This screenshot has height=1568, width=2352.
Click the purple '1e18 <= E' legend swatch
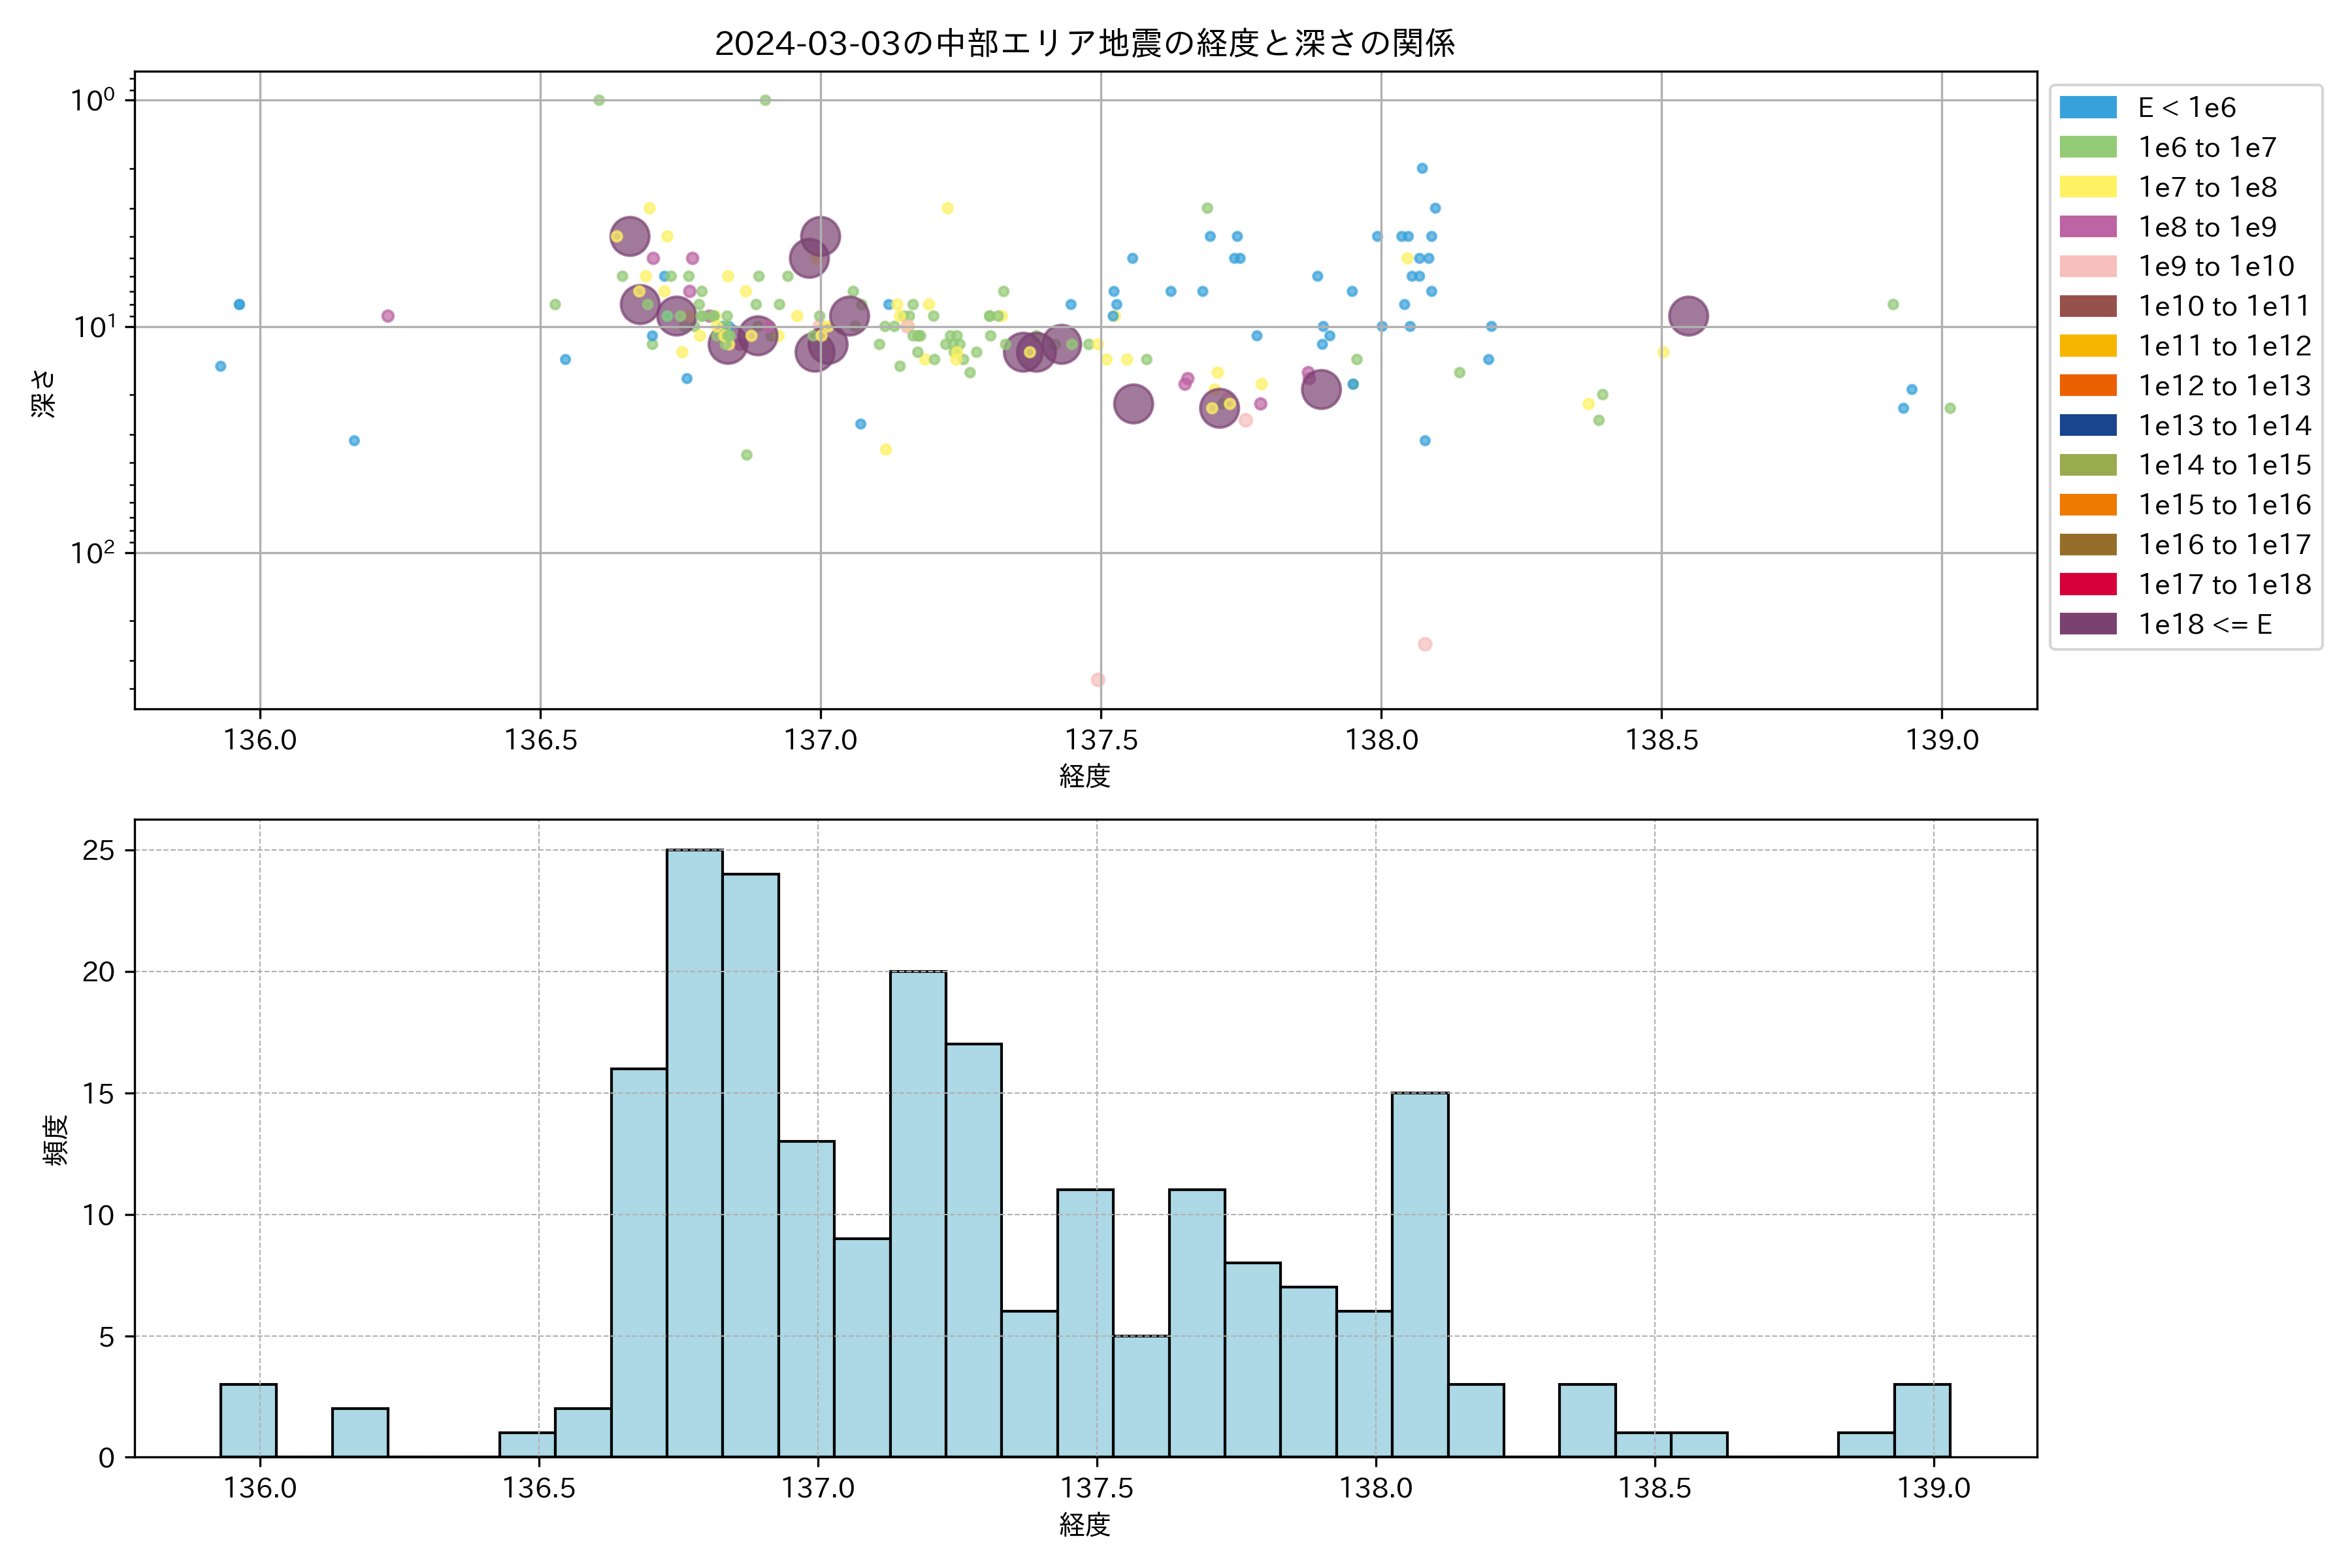(x=2088, y=624)
